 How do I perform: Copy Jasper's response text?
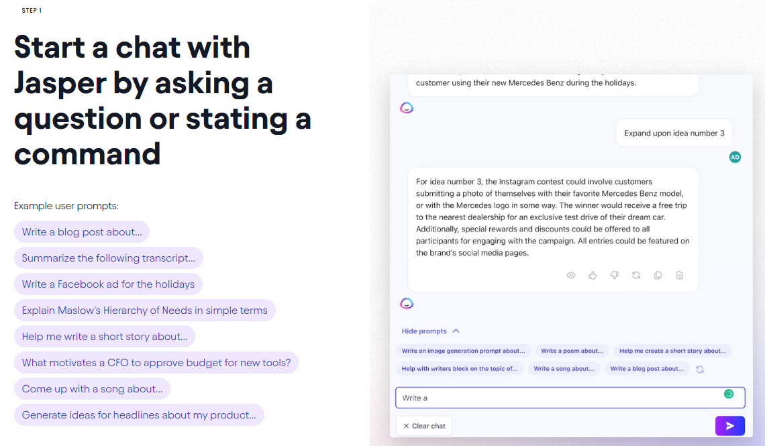click(x=658, y=275)
